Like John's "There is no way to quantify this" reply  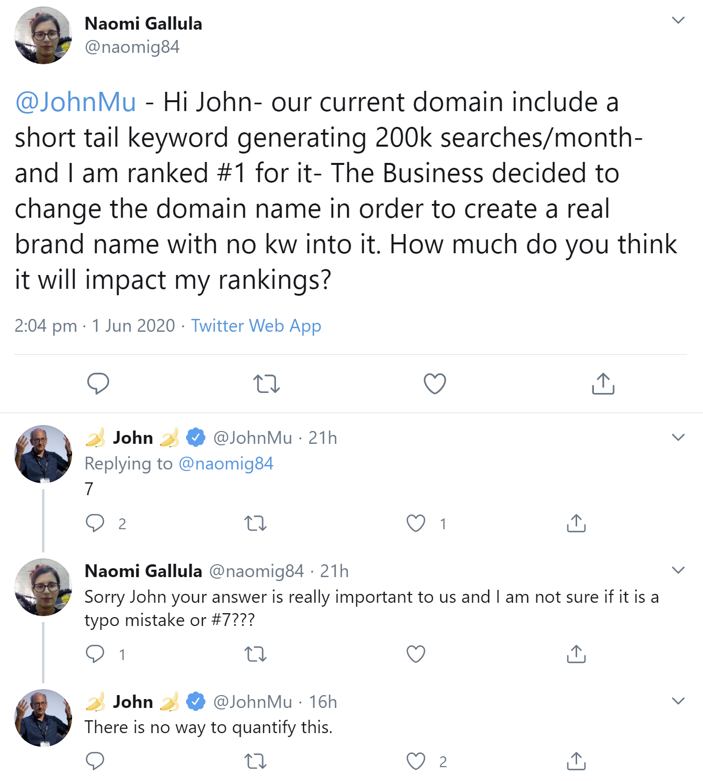point(416,762)
